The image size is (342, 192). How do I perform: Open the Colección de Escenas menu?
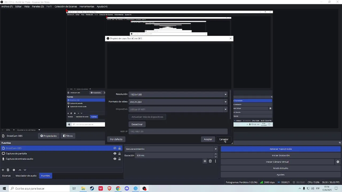[x=66, y=6]
